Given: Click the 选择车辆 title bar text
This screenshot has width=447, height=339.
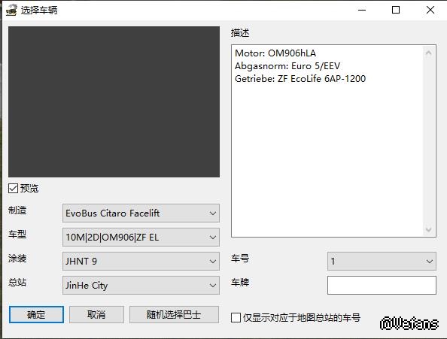Looking at the screenshot, I should click(x=39, y=11).
